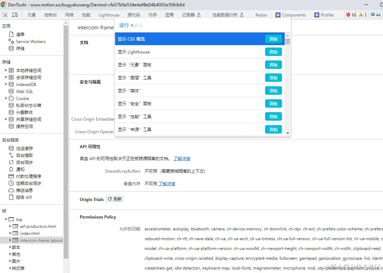Expand the IndexedDB tree node
Image resolution: width=383 pixels, height=273 pixels.
6,85
